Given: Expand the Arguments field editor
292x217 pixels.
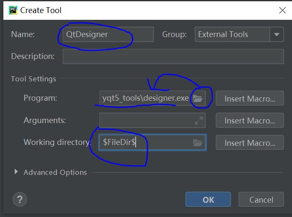Looking at the screenshot, I should tap(198, 121).
